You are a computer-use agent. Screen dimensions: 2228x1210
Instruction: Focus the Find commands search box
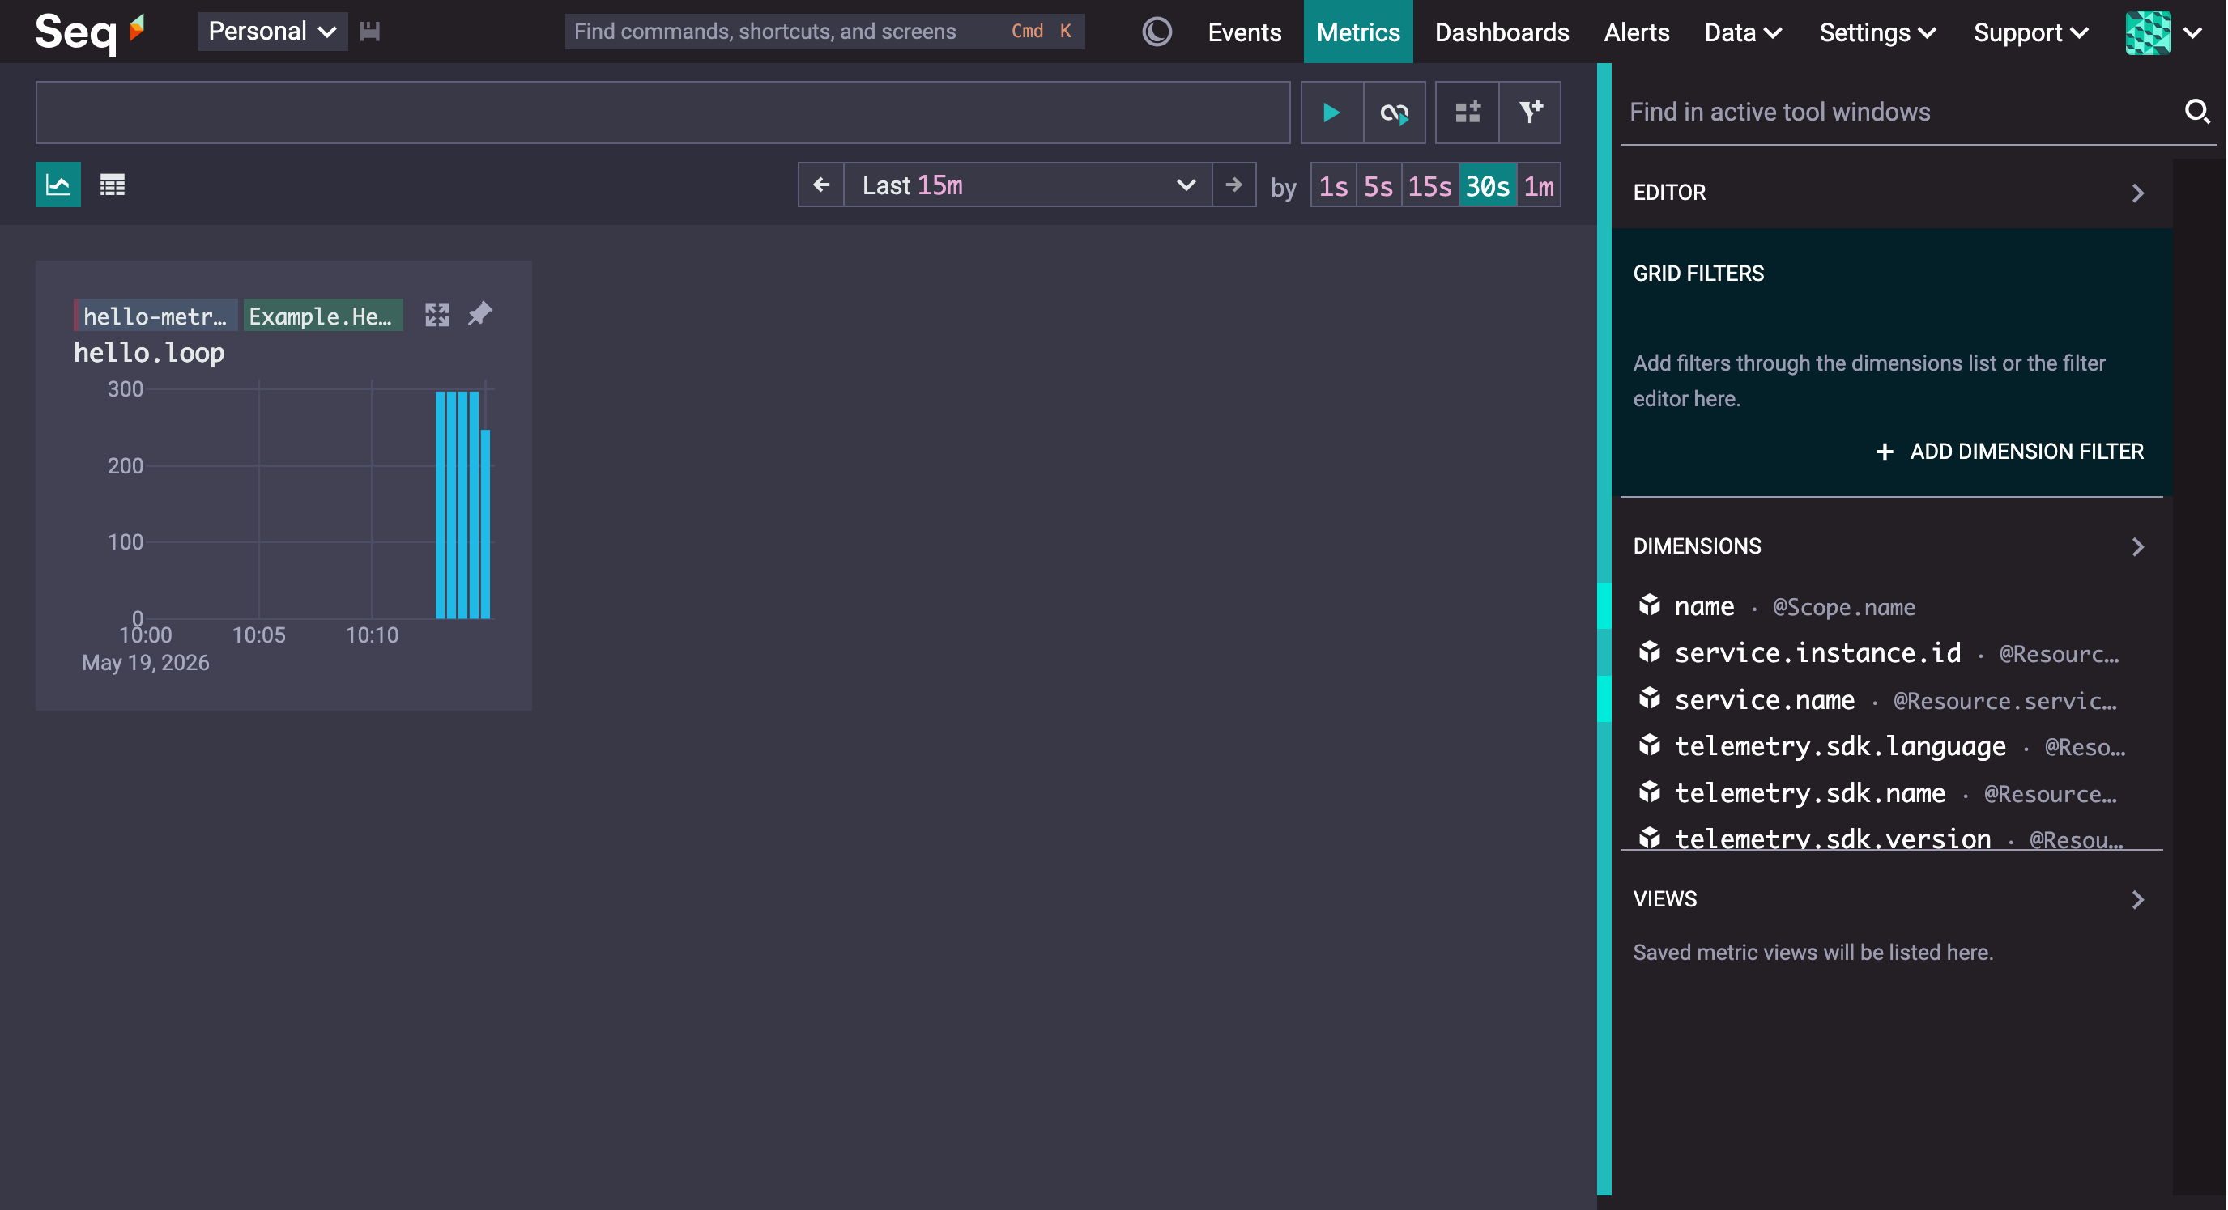(824, 32)
